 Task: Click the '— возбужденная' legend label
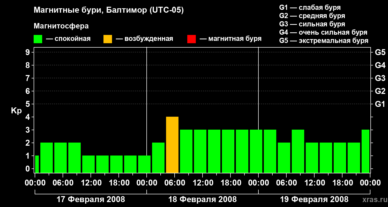click(144, 39)
